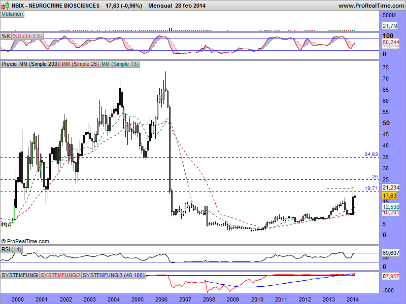Click the 2008 year label on time axis
This screenshot has width=406, height=304.
[x=209, y=299]
